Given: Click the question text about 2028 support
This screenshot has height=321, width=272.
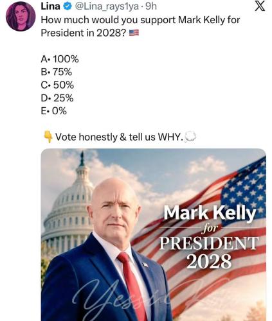Looking at the screenshot, I should tap(140, 26).
